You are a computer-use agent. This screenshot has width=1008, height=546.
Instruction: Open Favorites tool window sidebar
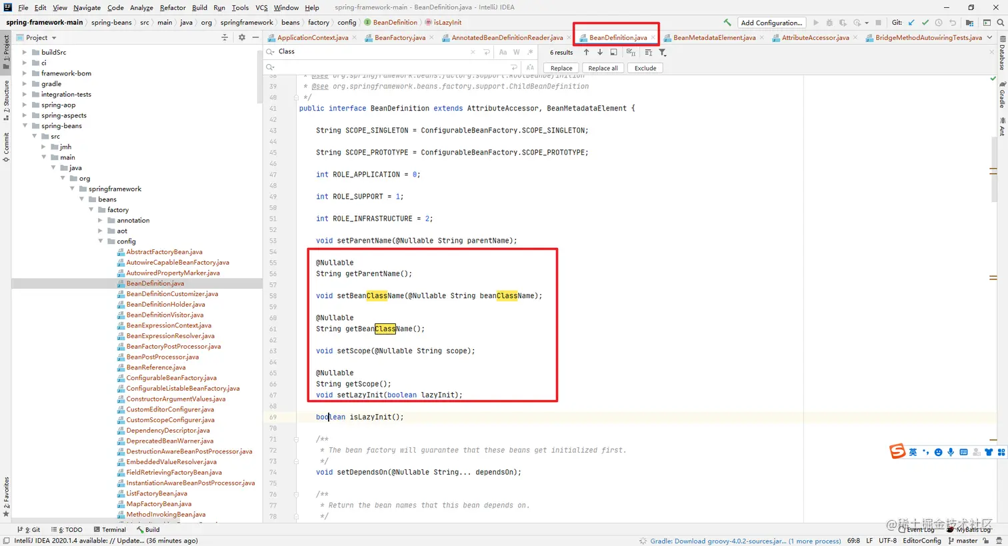click(x=6, y=497)
